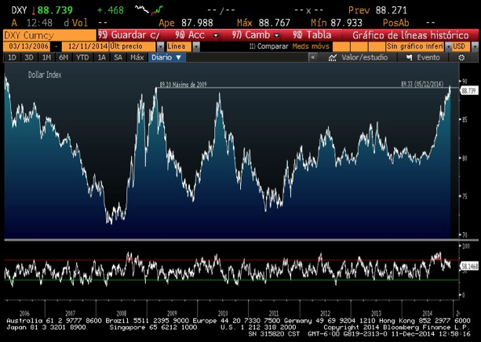This screenshot has width=481, height=342.
Task: Expand the Línea chart type dropdown arrow
Action: [x=196, y=46]
